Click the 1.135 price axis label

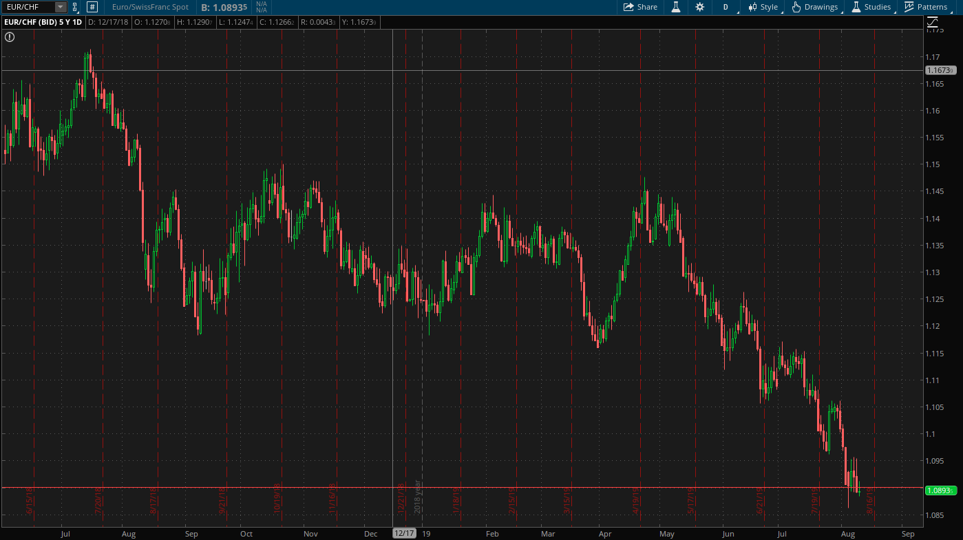pos(935,246)
